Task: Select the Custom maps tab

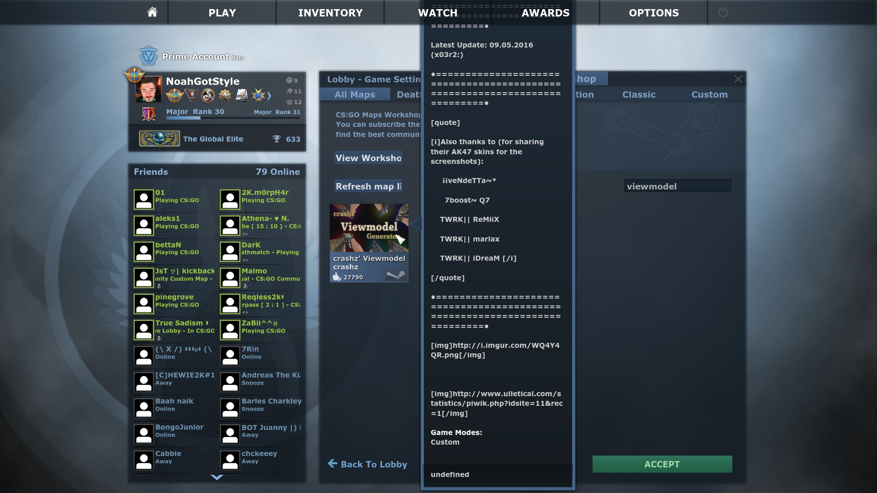Action: pyautogui.click(x=709, y=94)
